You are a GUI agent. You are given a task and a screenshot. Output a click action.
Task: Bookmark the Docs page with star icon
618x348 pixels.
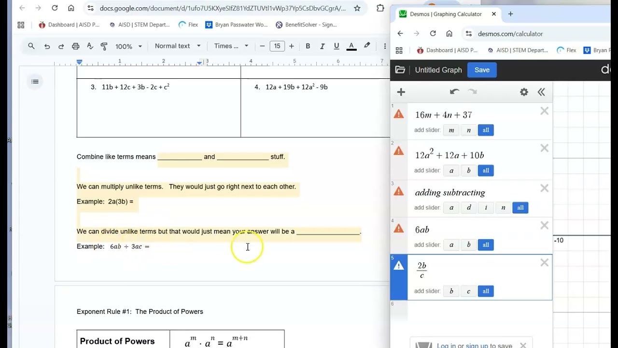[357, 8]
